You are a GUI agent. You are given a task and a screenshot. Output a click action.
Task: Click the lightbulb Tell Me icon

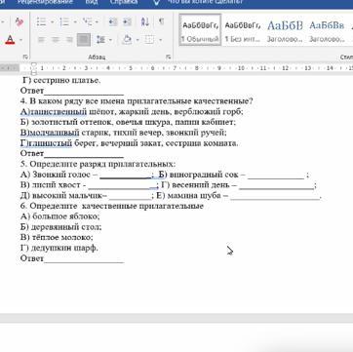(x=157, y=2)
